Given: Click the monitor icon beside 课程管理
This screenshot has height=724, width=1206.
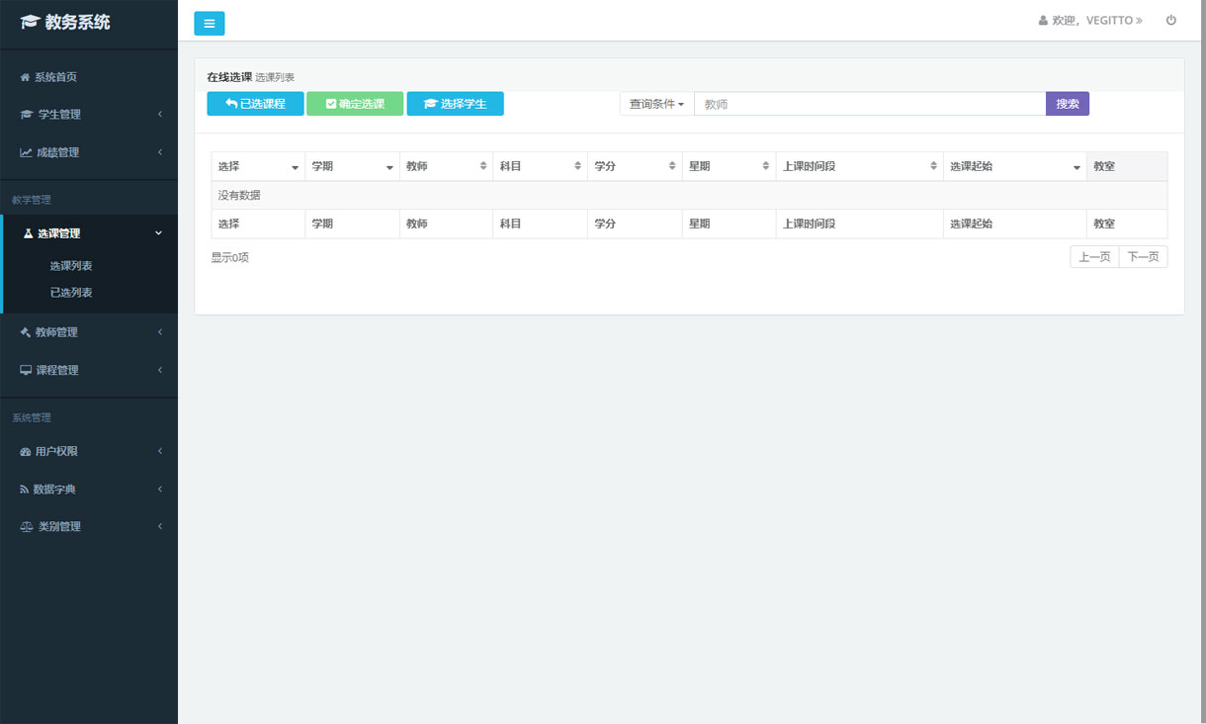Looking at the screenshot, I should pyautogui.click(x=27, y=370).
